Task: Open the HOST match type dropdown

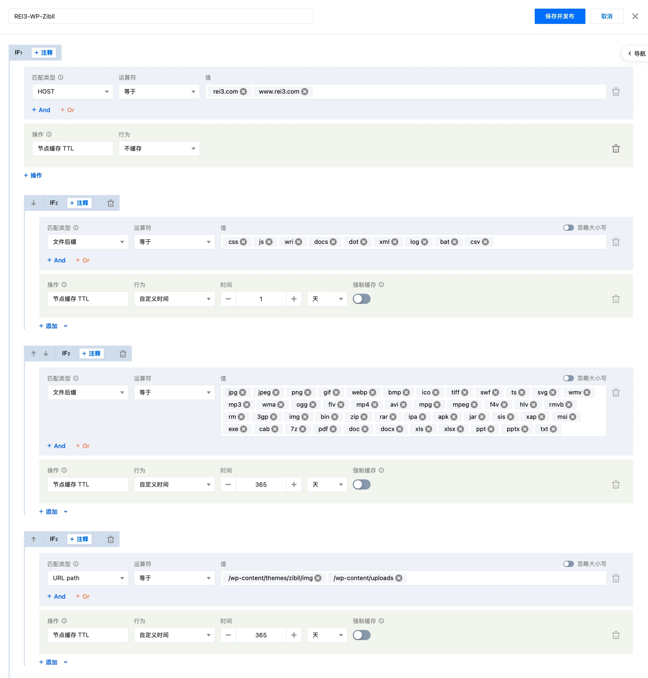Action: click(73, 91)
